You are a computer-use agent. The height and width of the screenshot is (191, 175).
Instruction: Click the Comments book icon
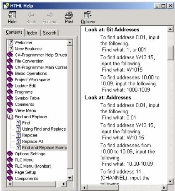[10, 104]
